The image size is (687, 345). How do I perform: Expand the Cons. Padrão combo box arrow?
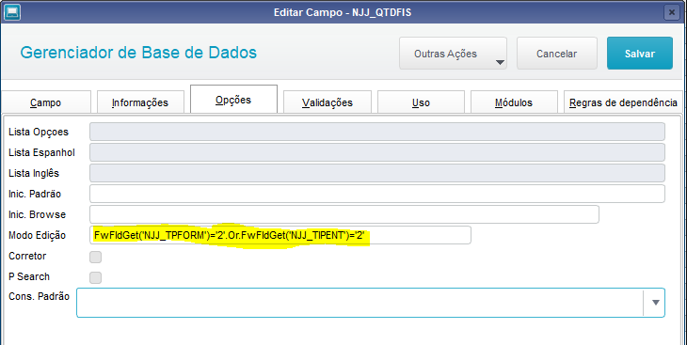655,303
